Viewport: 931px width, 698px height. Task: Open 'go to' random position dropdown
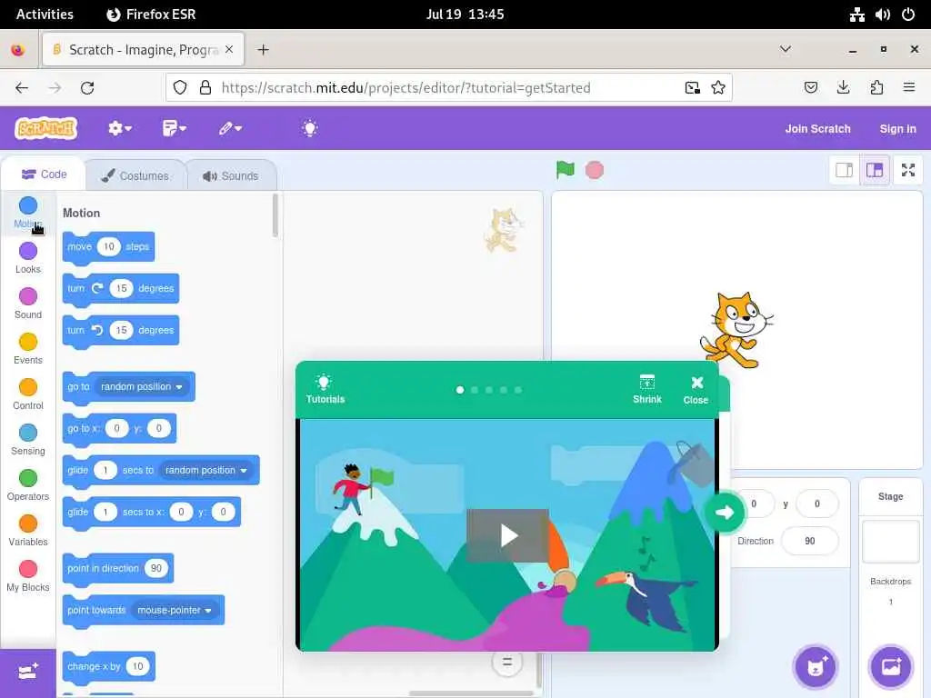tap(142, 386)
